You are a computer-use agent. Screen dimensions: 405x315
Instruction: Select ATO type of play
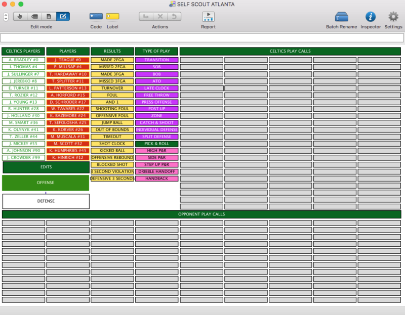point(157,81)
